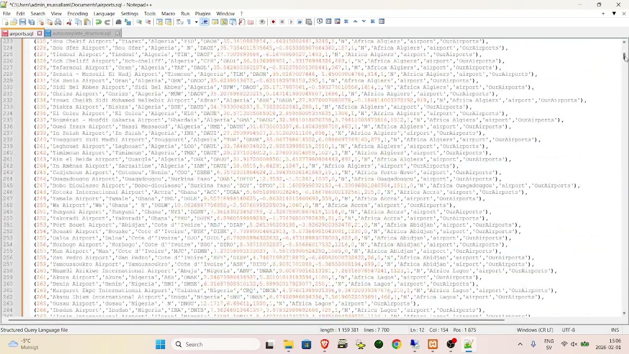Open the Encoding menu
Screen dimensions: 629x354
pos(77,14)
